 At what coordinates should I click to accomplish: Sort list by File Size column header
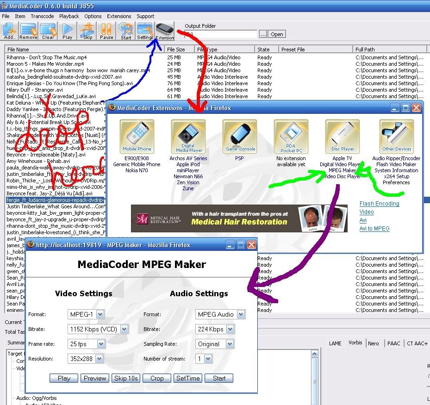pos(179,50)
